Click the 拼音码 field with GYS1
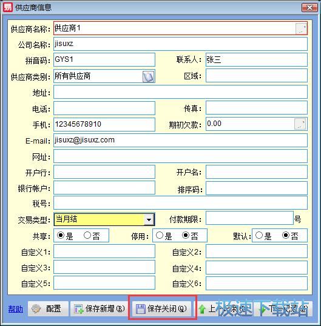Viewport: 321px width, 326px height. (104, 59)
